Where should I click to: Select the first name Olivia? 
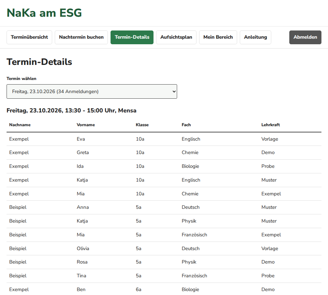83,248
